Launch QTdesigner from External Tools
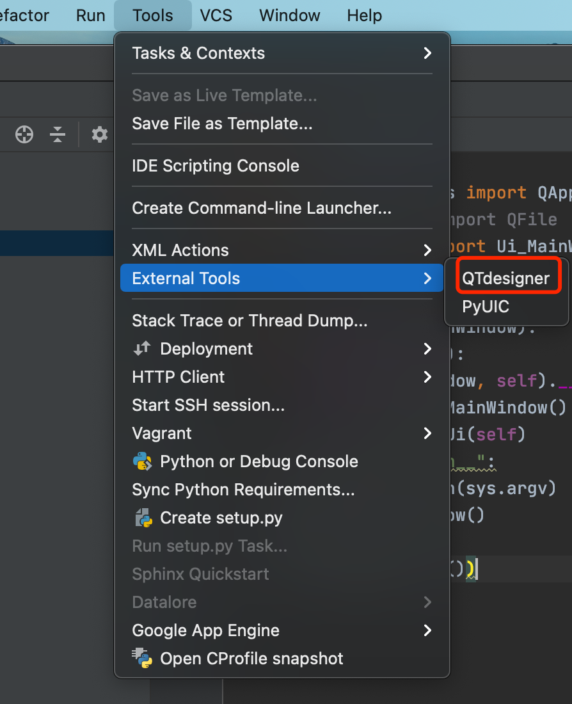 coord(505,278)
